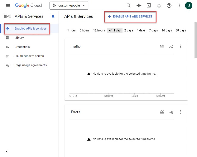Screen dimensions: 197x157
Task: Click the Google Cloud logo
Action: click(28, 5)
